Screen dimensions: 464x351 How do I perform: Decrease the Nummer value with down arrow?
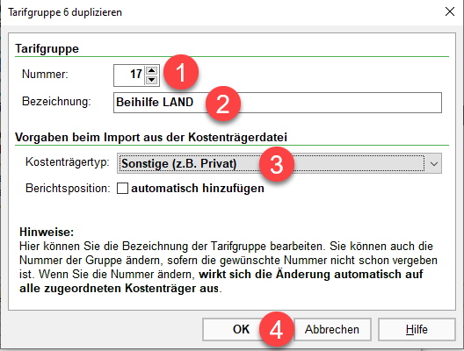coord(152,80)
